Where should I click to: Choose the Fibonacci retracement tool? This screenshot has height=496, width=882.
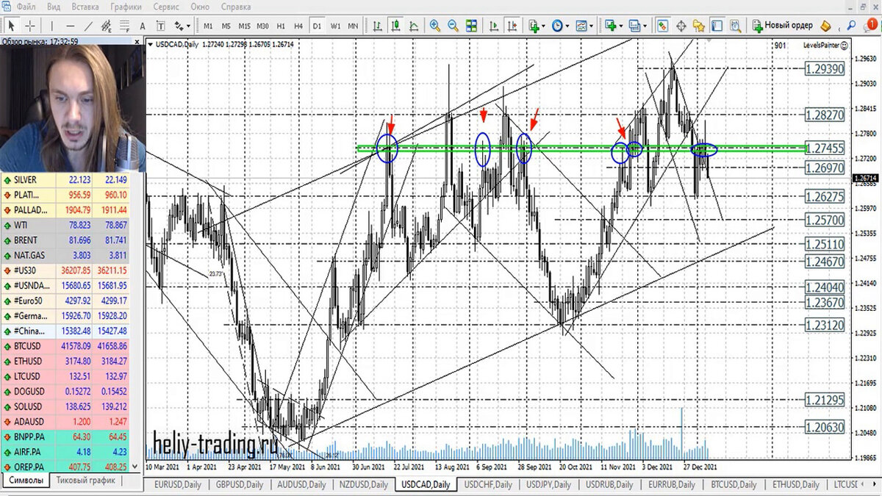point(124,26)
